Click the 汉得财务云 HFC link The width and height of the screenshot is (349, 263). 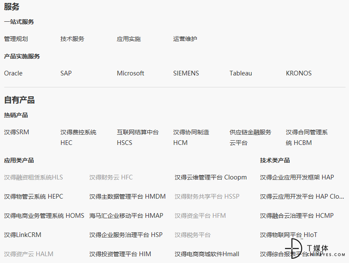111,177
